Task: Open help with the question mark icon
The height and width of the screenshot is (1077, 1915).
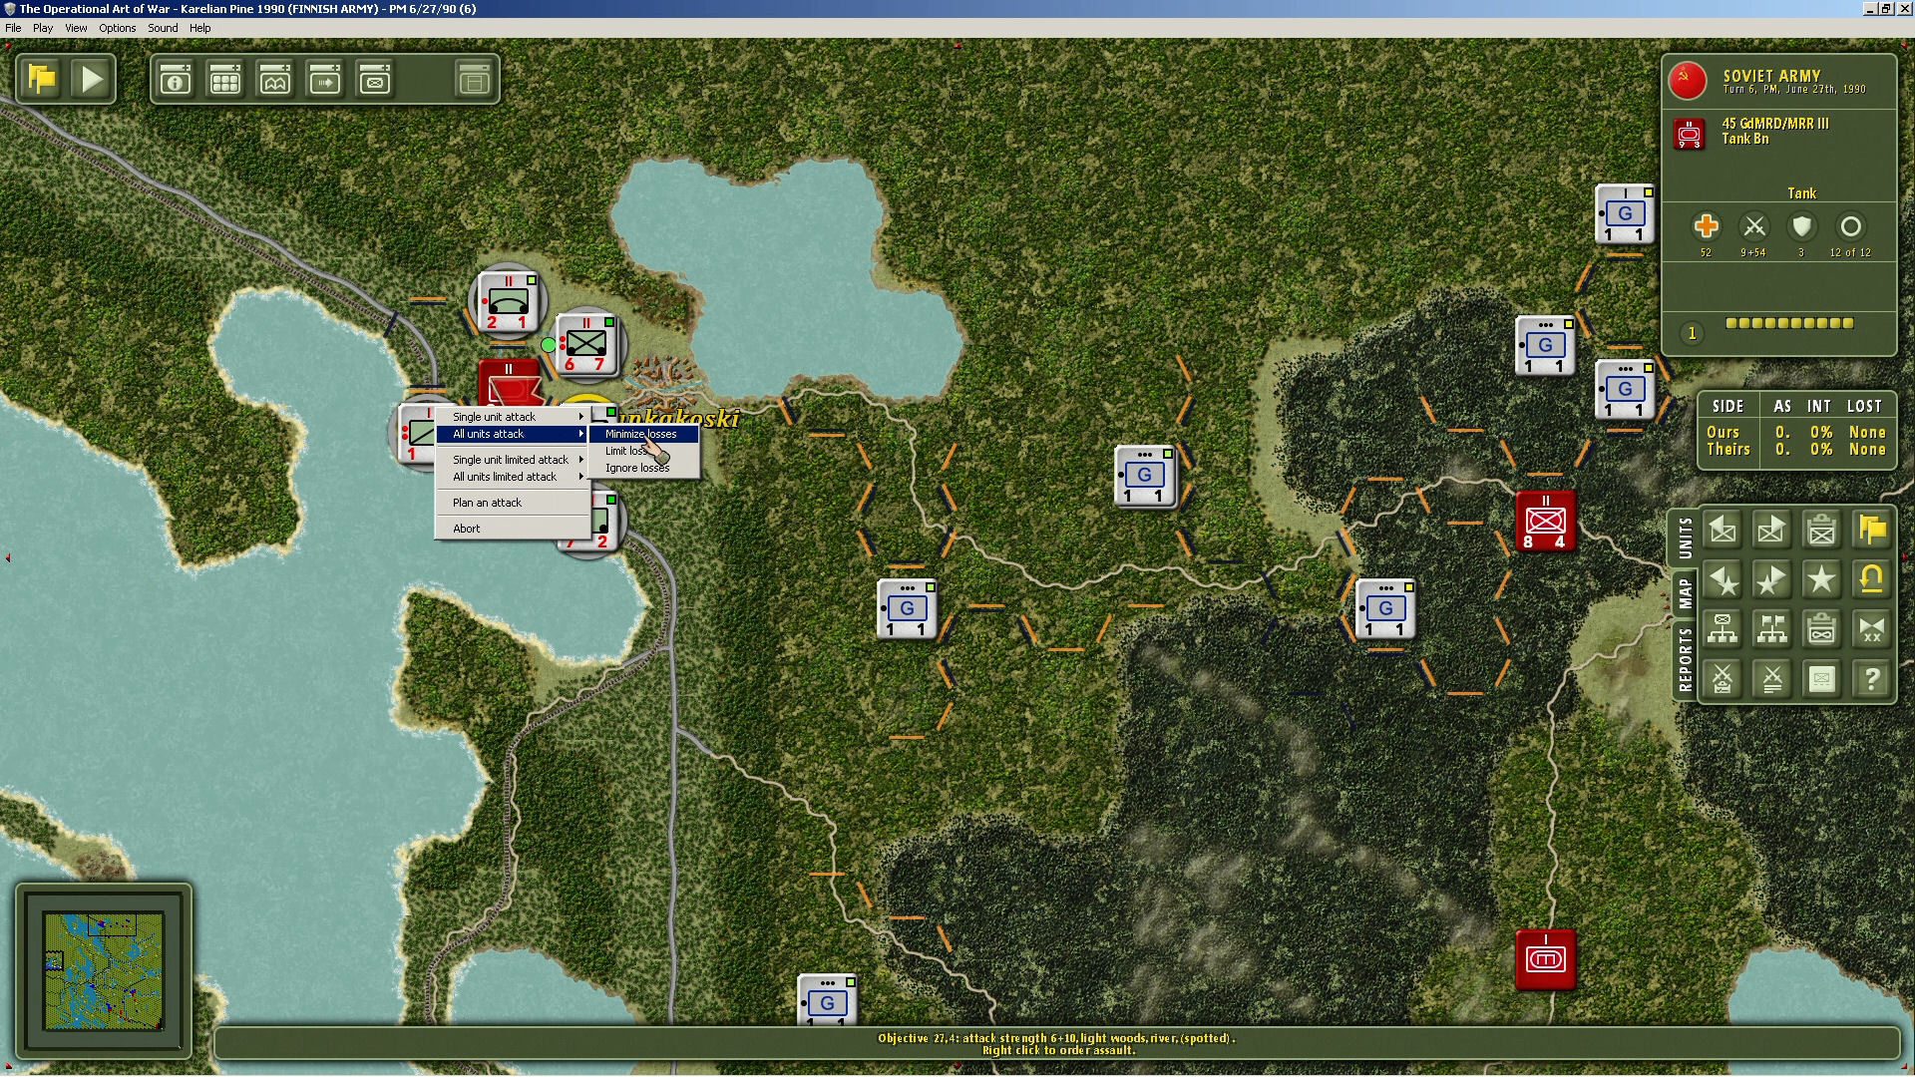Action: click(1871, 680)
